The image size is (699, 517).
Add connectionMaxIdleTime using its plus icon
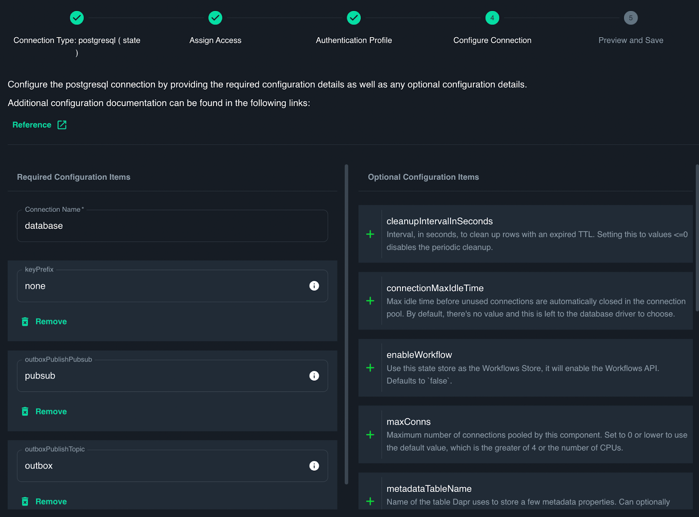pos(370,301)
